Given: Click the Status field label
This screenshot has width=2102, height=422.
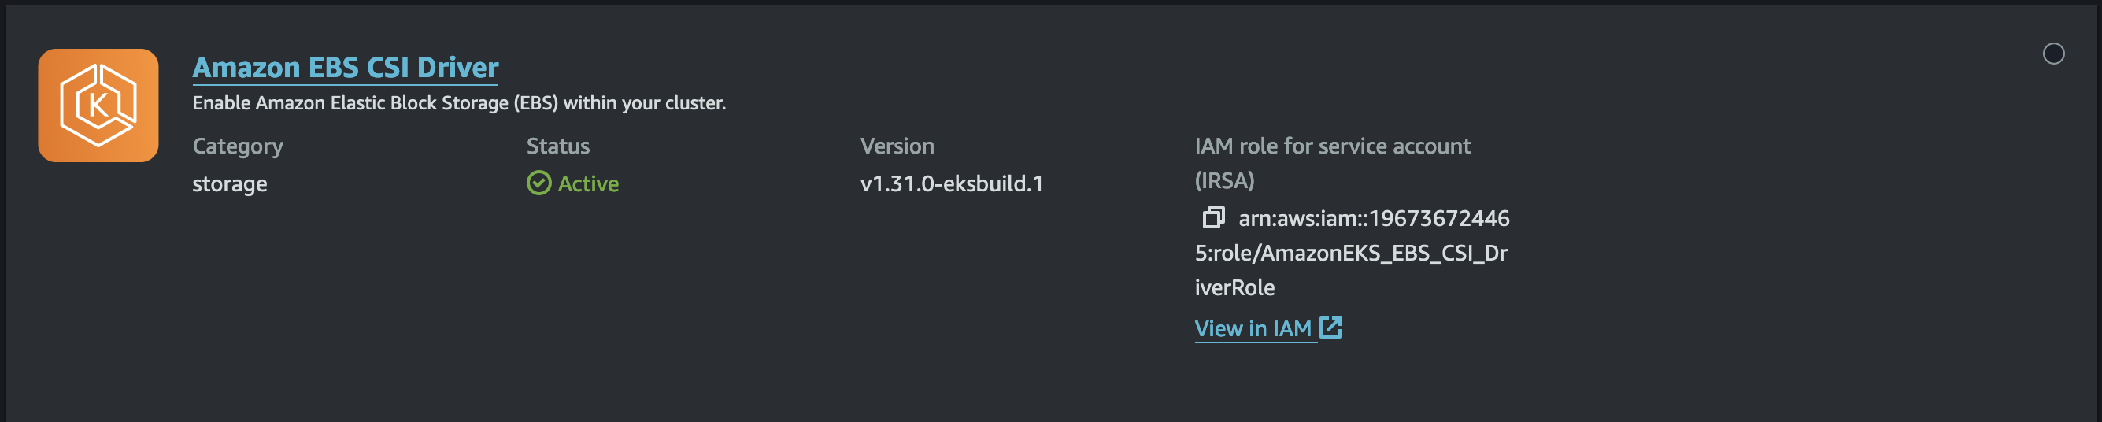Looking at the screenshot, I should 558,146.
